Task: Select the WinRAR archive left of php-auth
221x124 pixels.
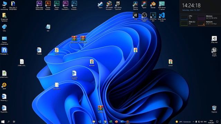Action: (x=74, y=39)
